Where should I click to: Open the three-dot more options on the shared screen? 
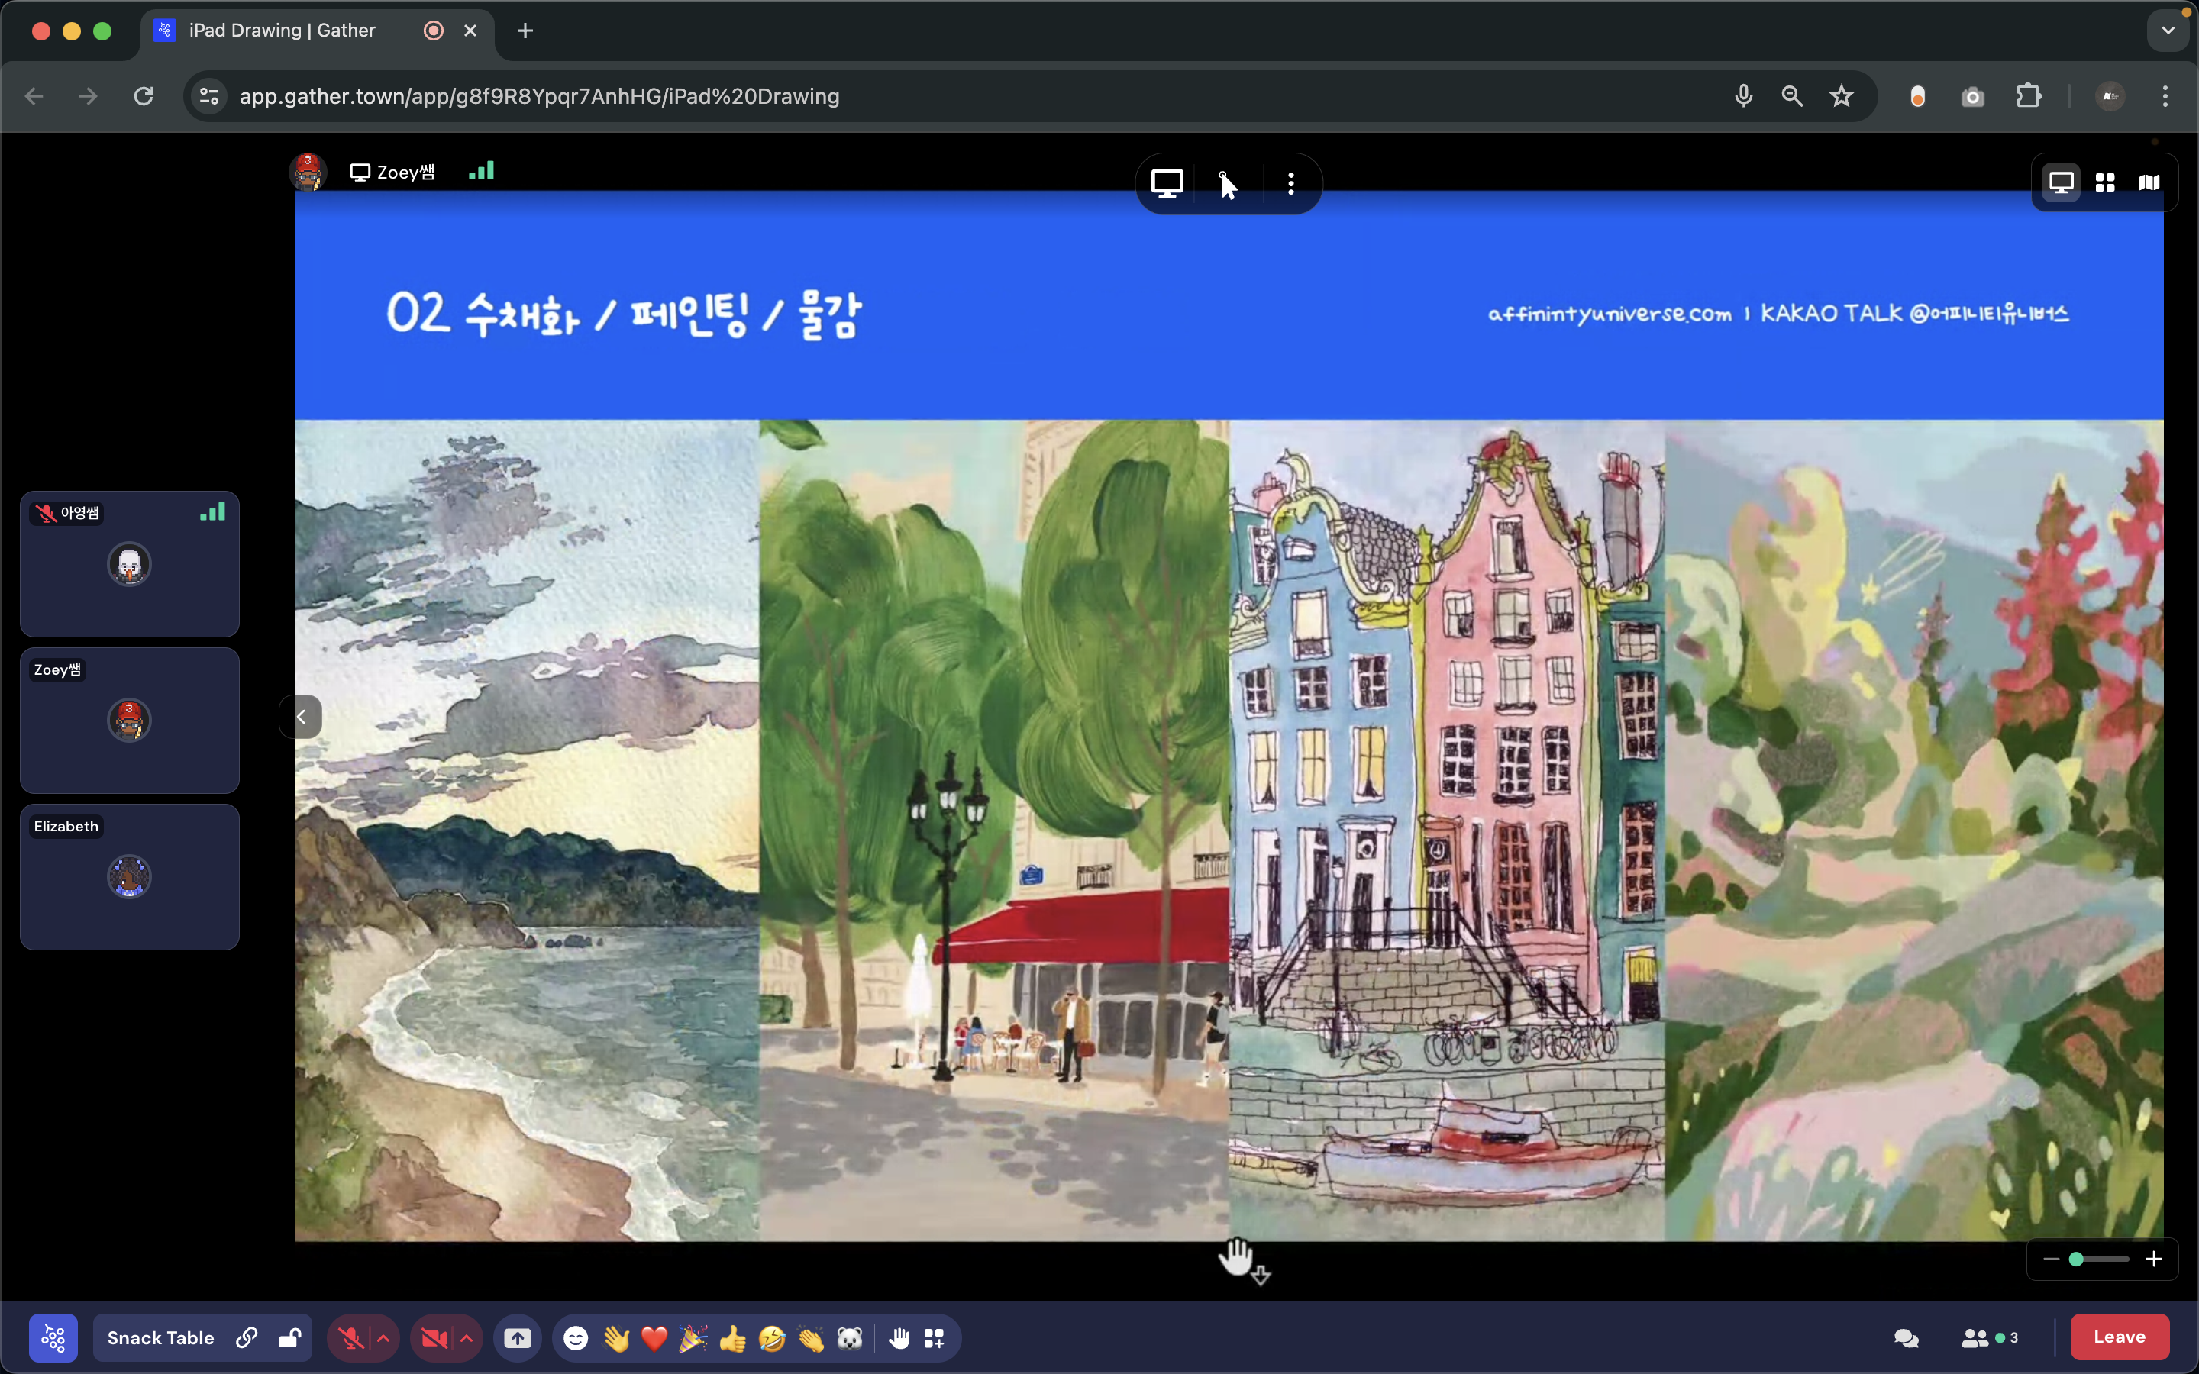point(1290,183)
